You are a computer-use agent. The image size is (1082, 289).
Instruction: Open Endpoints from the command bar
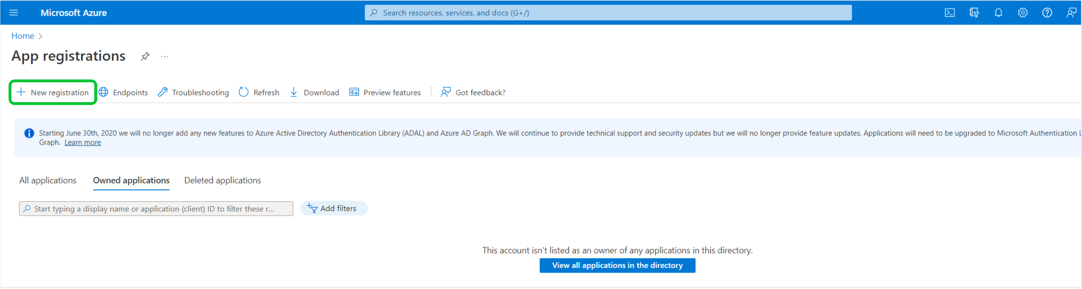pos(123,93)
